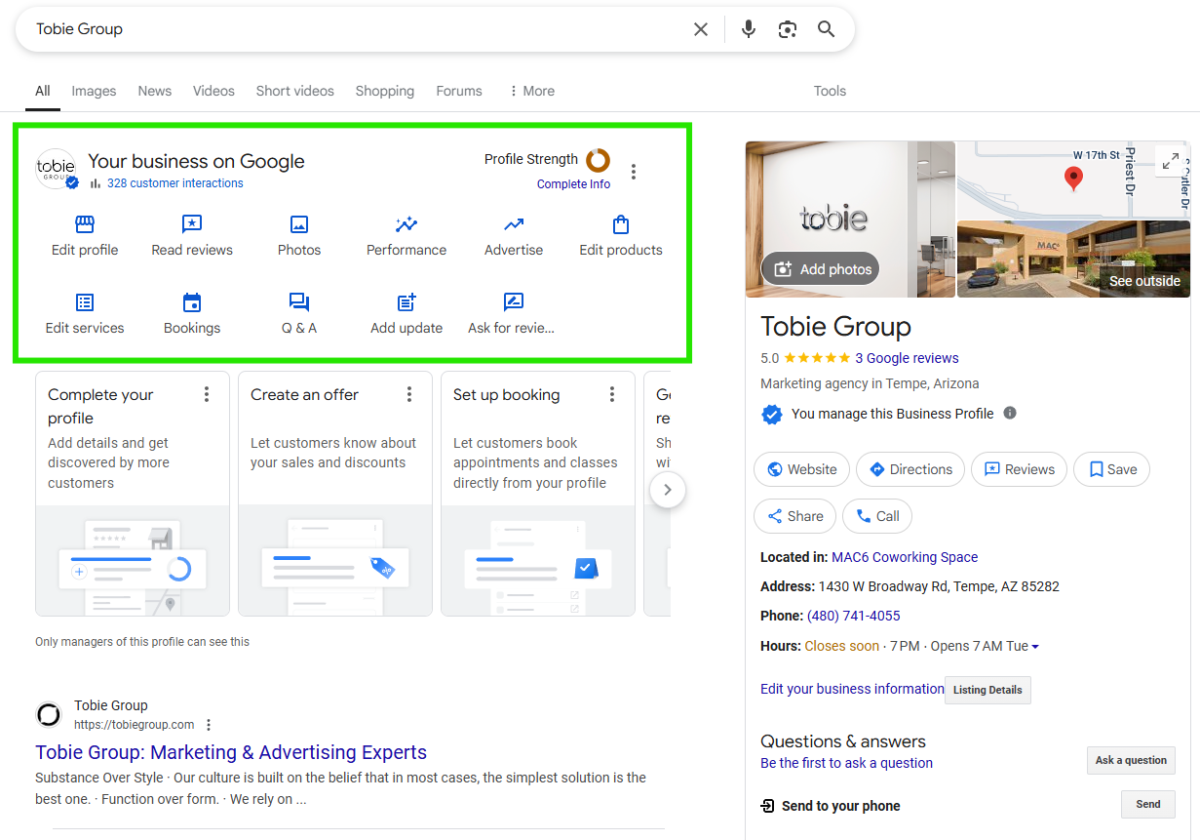
Task: Open 3 Google reviews link
Action: (x=907, y=358)
